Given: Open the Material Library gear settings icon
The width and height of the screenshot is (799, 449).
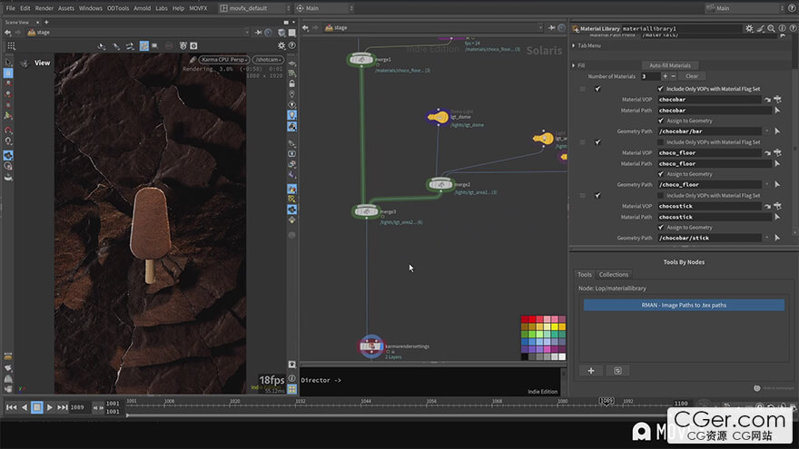Looking at the screenshot, I should pos(749,28).
